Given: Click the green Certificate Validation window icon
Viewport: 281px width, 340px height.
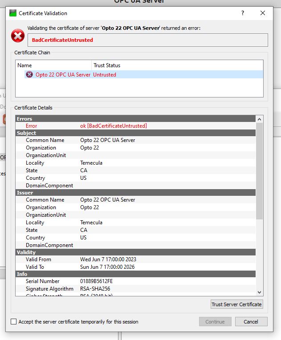Looking at the screenshot, I should point(13,13).
